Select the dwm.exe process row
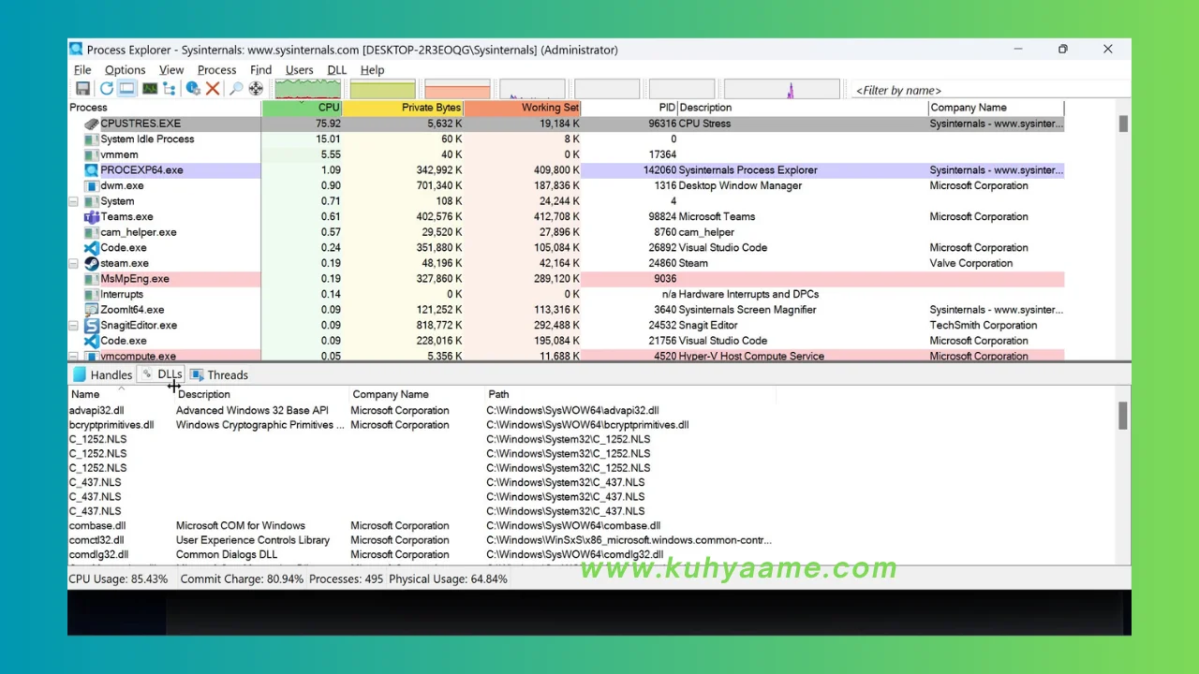This screenshot has width=1199, height=674. point(566,185)
